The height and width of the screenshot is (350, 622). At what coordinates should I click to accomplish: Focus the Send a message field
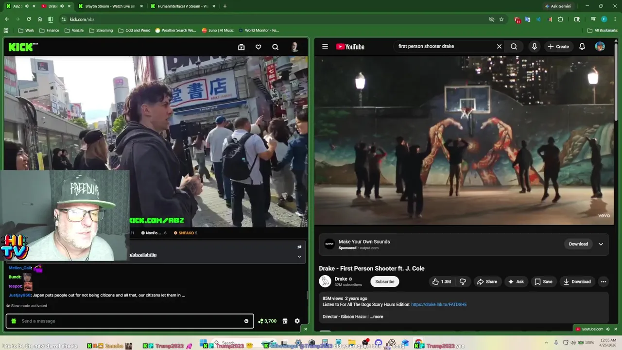129,321
